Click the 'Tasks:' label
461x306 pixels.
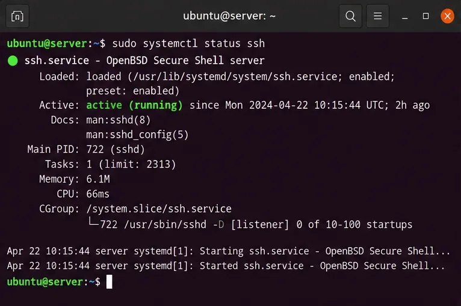pos(62,164)
